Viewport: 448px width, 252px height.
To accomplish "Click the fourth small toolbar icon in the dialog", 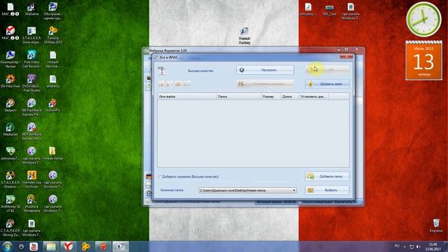I will point(187,84).
